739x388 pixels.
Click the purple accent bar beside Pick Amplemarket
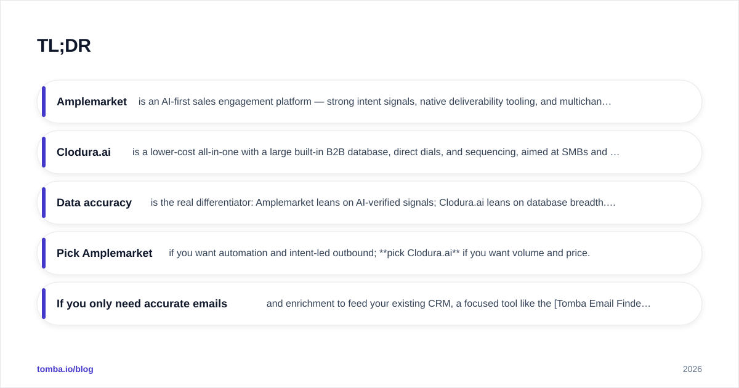[x=44, y=253]
